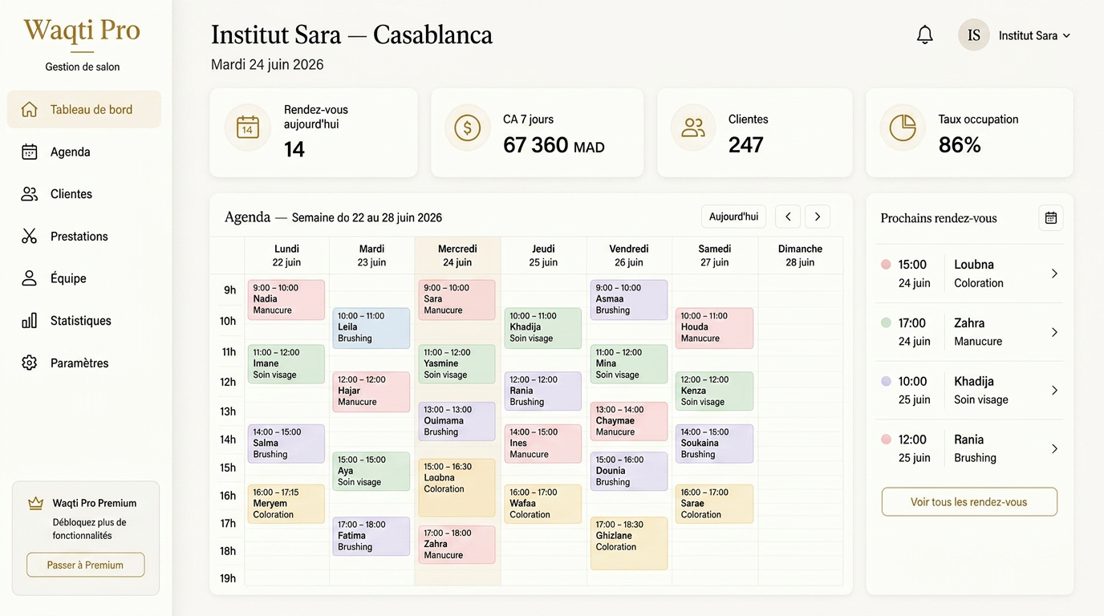Click the calendar icon in Prochains rendez-vous

(x=1051, y=217)
